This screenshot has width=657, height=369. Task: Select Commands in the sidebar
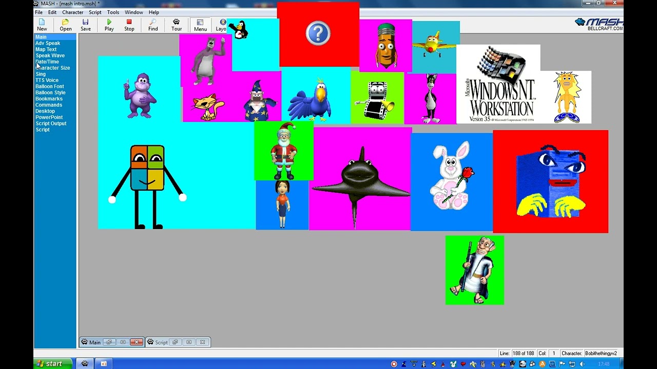(x=49, y=105)
